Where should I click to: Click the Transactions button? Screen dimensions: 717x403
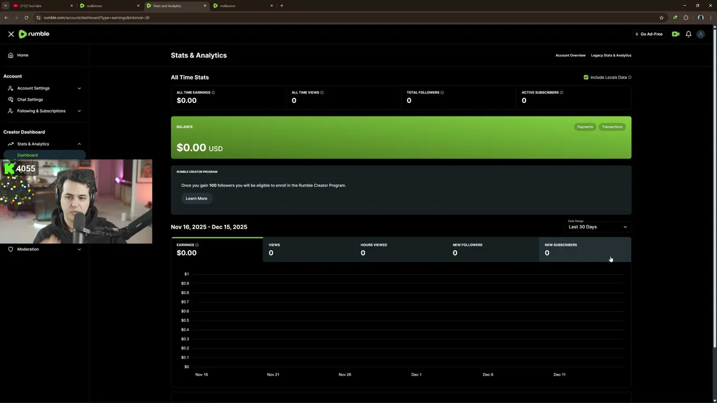(612, 126)
